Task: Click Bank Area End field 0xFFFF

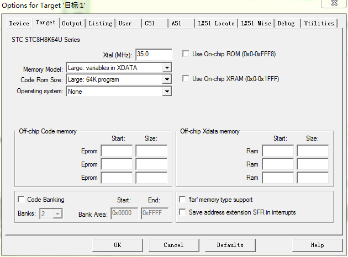Action: (x=155, y=213)
